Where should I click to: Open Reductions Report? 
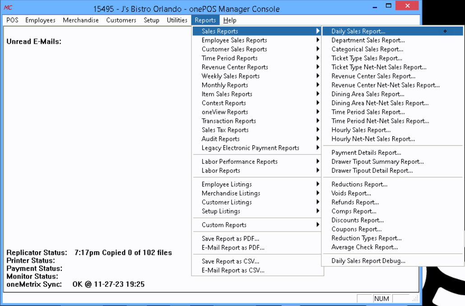pyautogui.click(x=393, y=184)
